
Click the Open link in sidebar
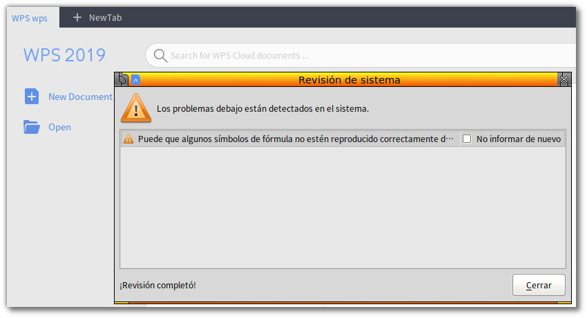tap(59, 127)
